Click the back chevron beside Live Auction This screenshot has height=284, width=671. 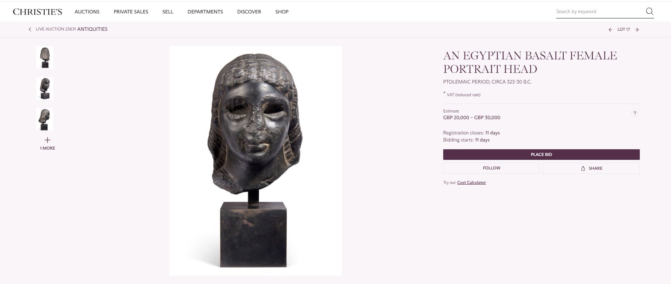click(x=30, y=29)
